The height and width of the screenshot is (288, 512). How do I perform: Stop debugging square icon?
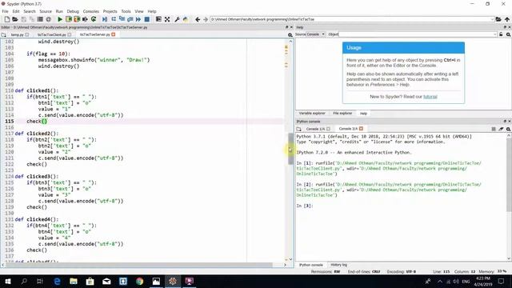[147, 19]
